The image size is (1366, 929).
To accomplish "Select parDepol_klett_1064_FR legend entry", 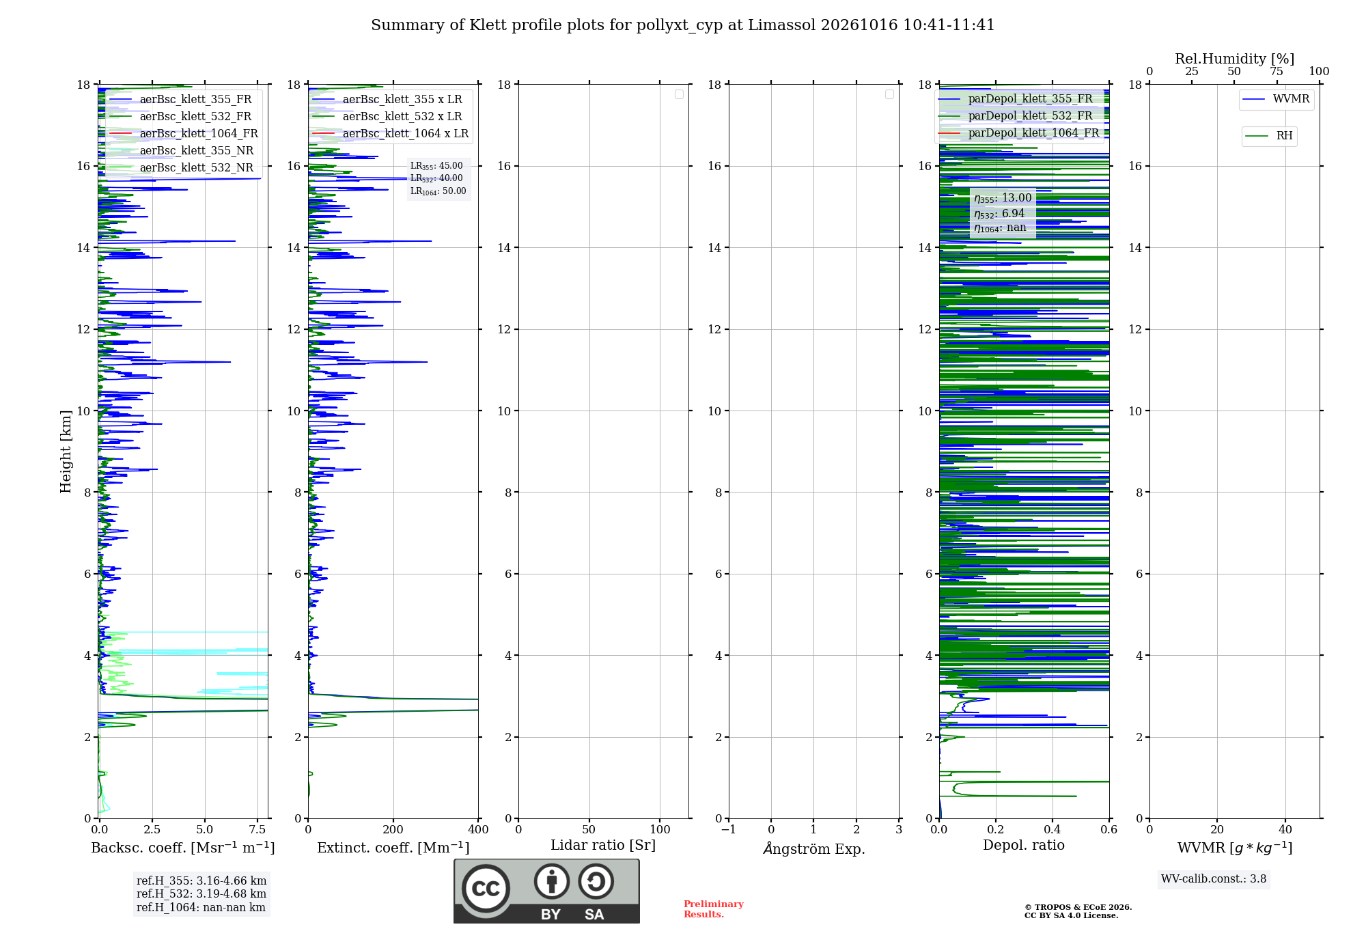I will [1019, 133].
